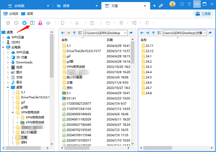Switch to the 搜索 tab

(66, 6)
